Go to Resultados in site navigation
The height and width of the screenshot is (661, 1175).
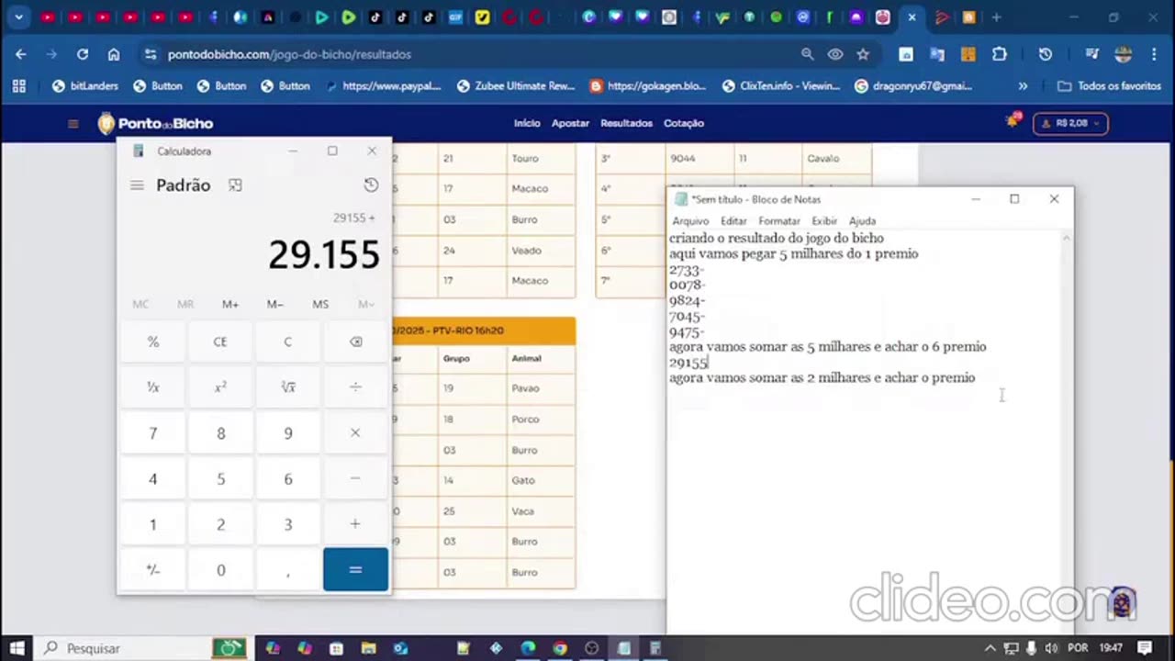tap(626, 123)
